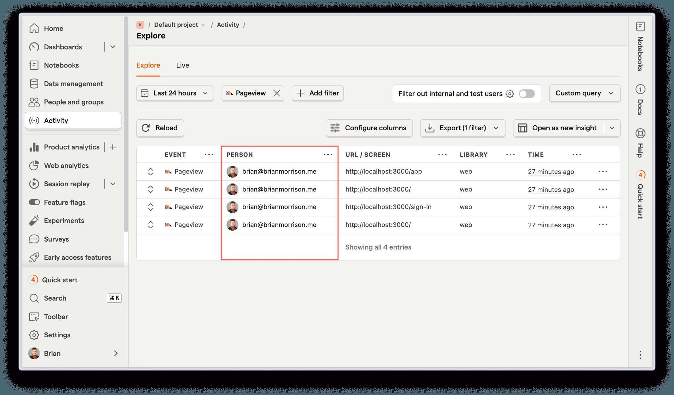Click the gear icon beside internal users filter
674x395 pixels.
click(x=510, y=94)
